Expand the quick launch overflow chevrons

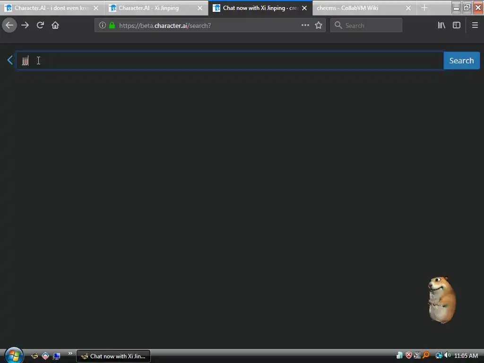70,354
